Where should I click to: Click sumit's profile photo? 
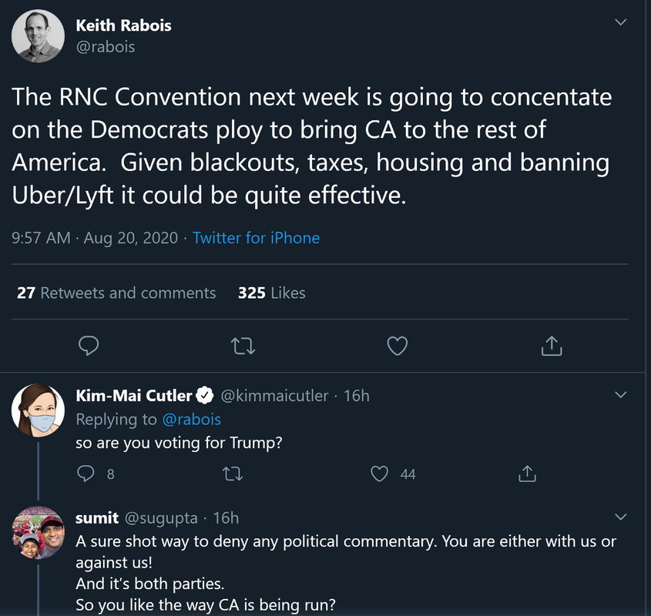point(38,532)
